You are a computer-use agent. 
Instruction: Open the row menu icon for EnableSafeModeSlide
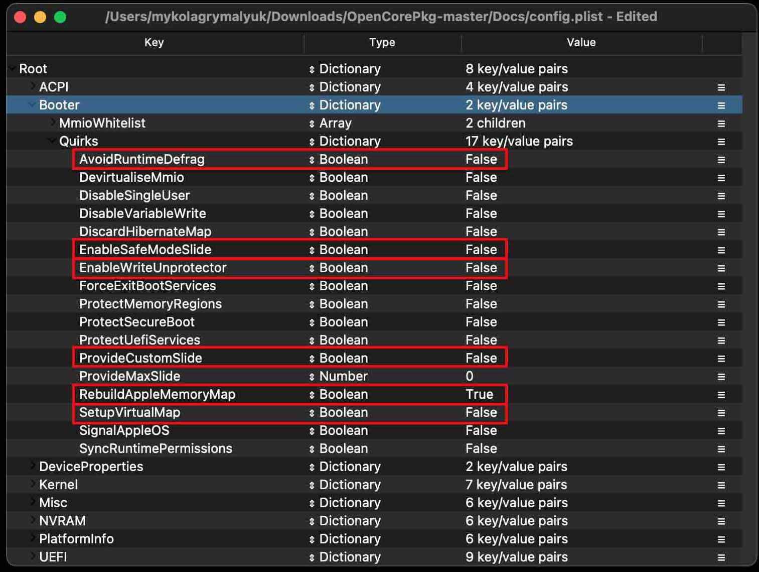pyautogui.click(x=721, y=250)
